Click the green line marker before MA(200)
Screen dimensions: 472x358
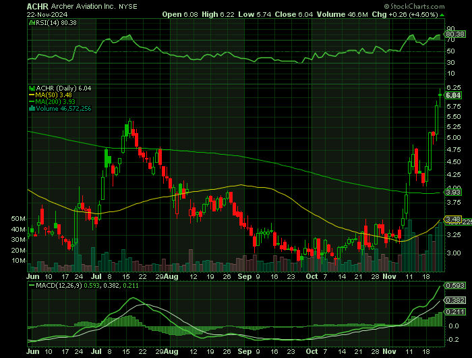[x=32, y=101]
